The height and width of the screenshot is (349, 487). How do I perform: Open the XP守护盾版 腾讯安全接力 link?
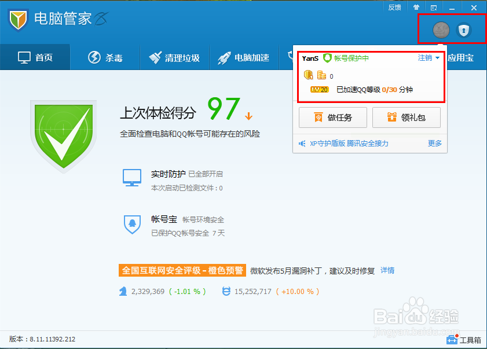point(349,144)
